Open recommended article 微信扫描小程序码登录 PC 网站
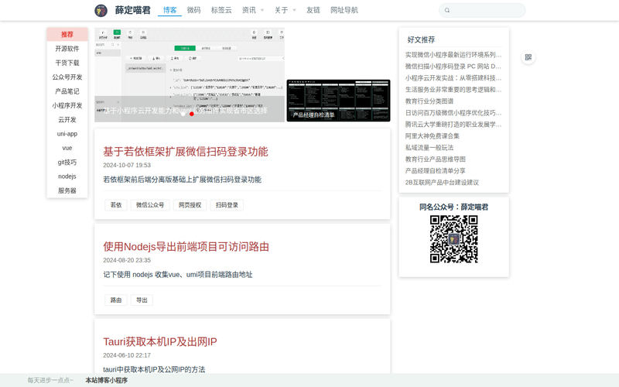619x387 pixels. 453,67
